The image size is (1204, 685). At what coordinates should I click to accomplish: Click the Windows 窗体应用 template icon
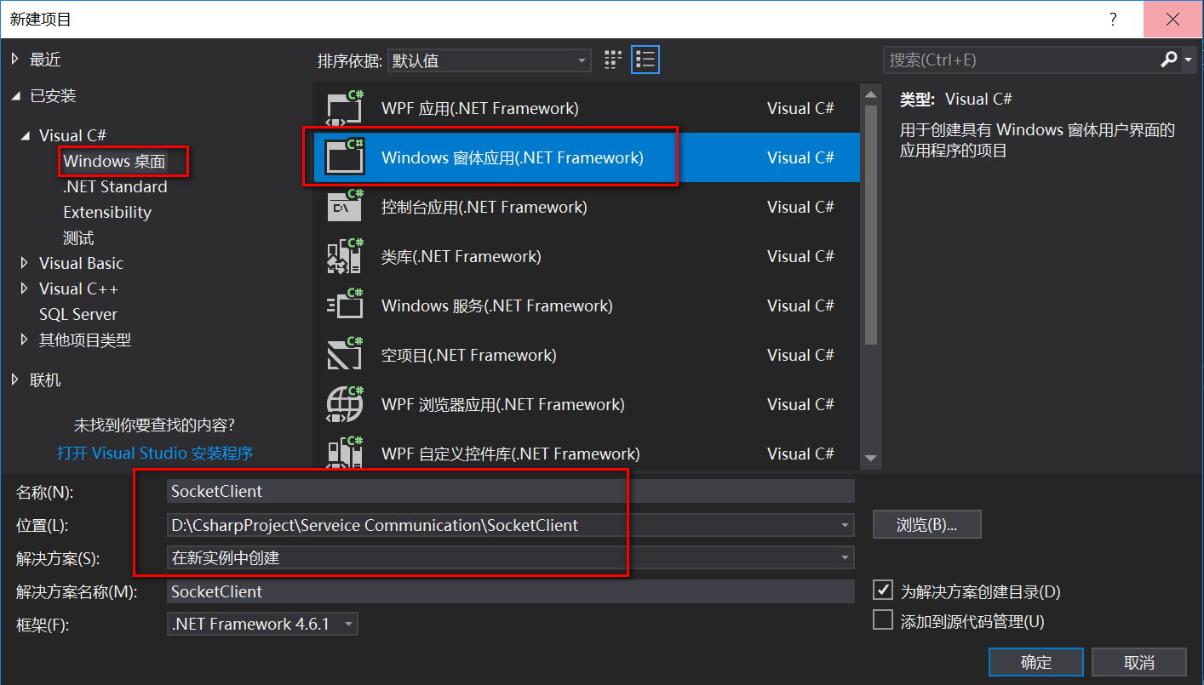[346, 157]
